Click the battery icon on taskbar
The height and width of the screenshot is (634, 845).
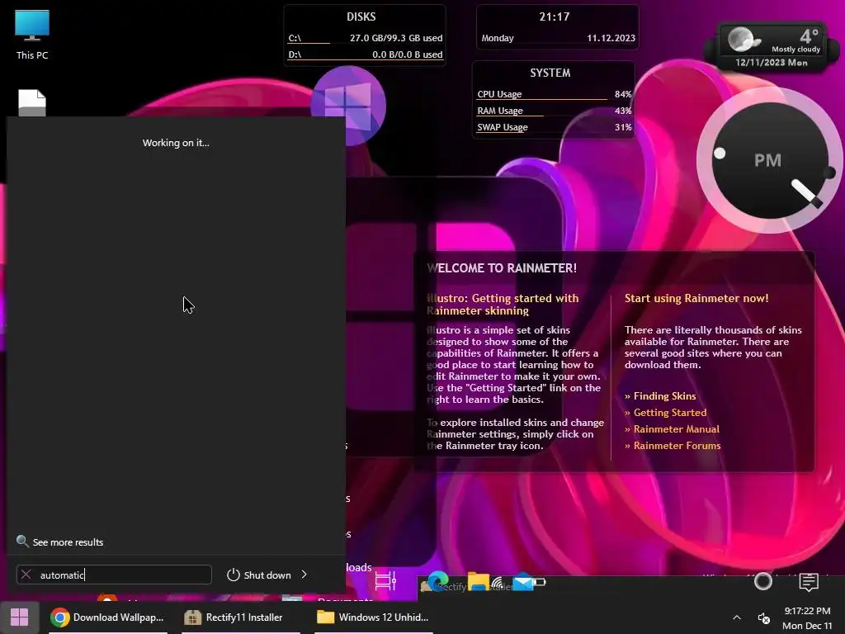coord(540,582)
